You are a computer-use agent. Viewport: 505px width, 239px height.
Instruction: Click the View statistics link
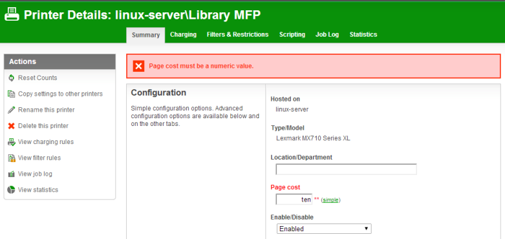point(38,190)
